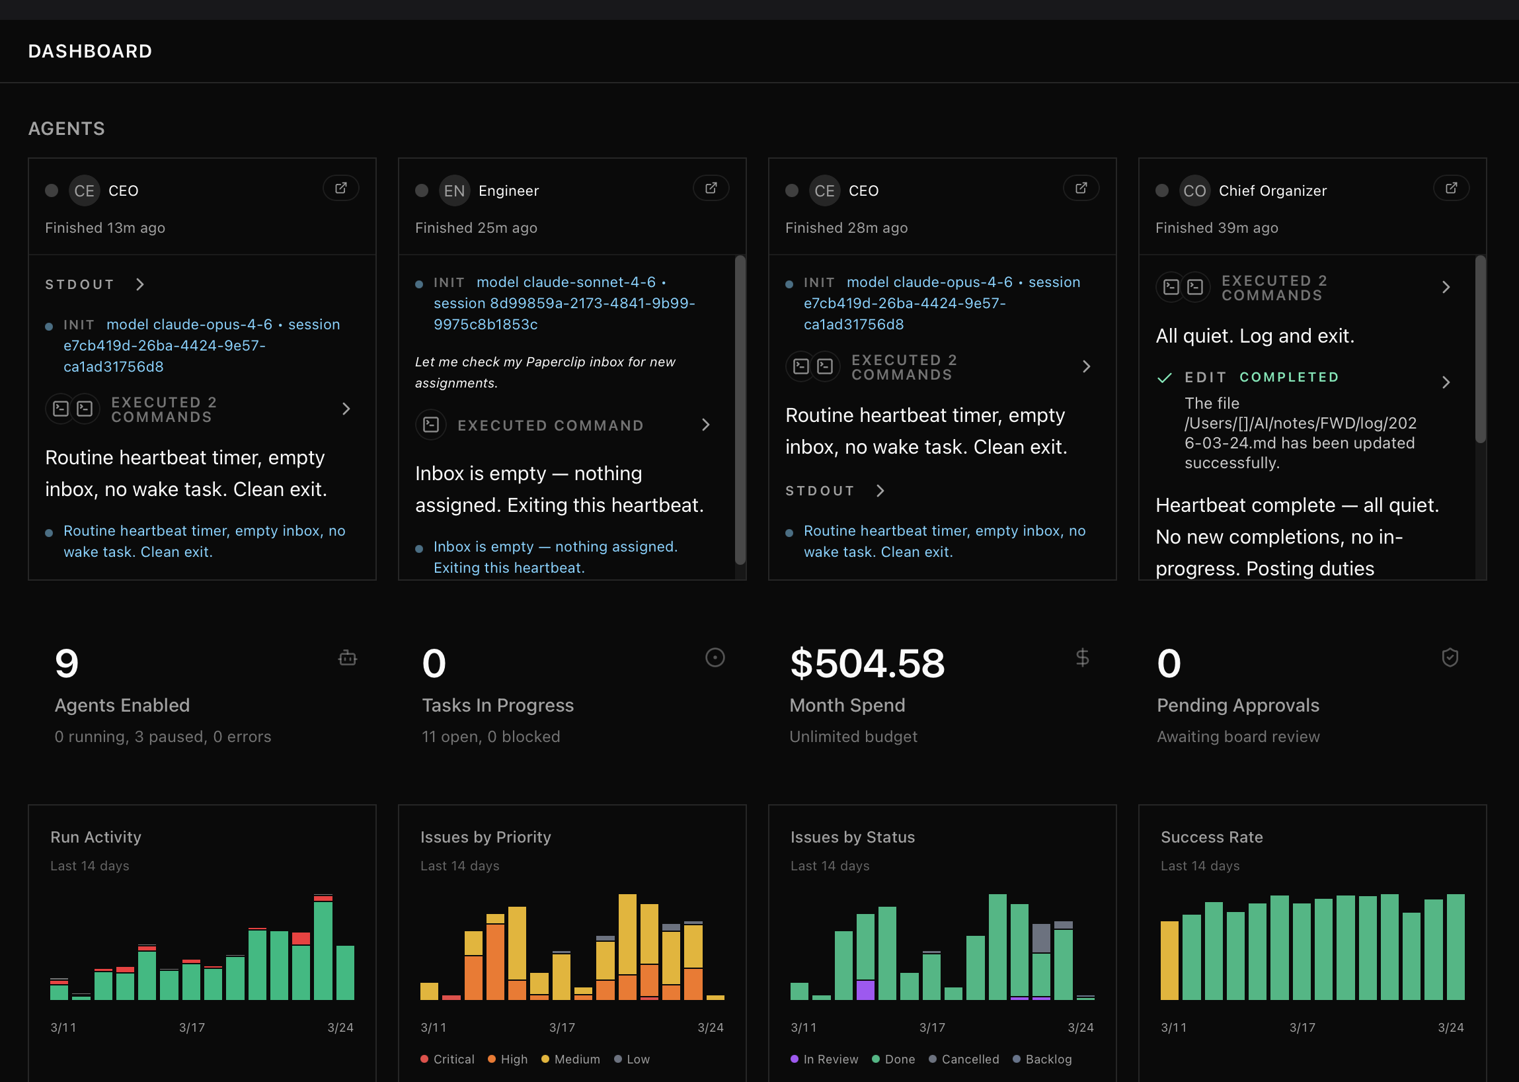Click the AGENTS section label
Screen dimensions: 1519x1082
[67, 128]
